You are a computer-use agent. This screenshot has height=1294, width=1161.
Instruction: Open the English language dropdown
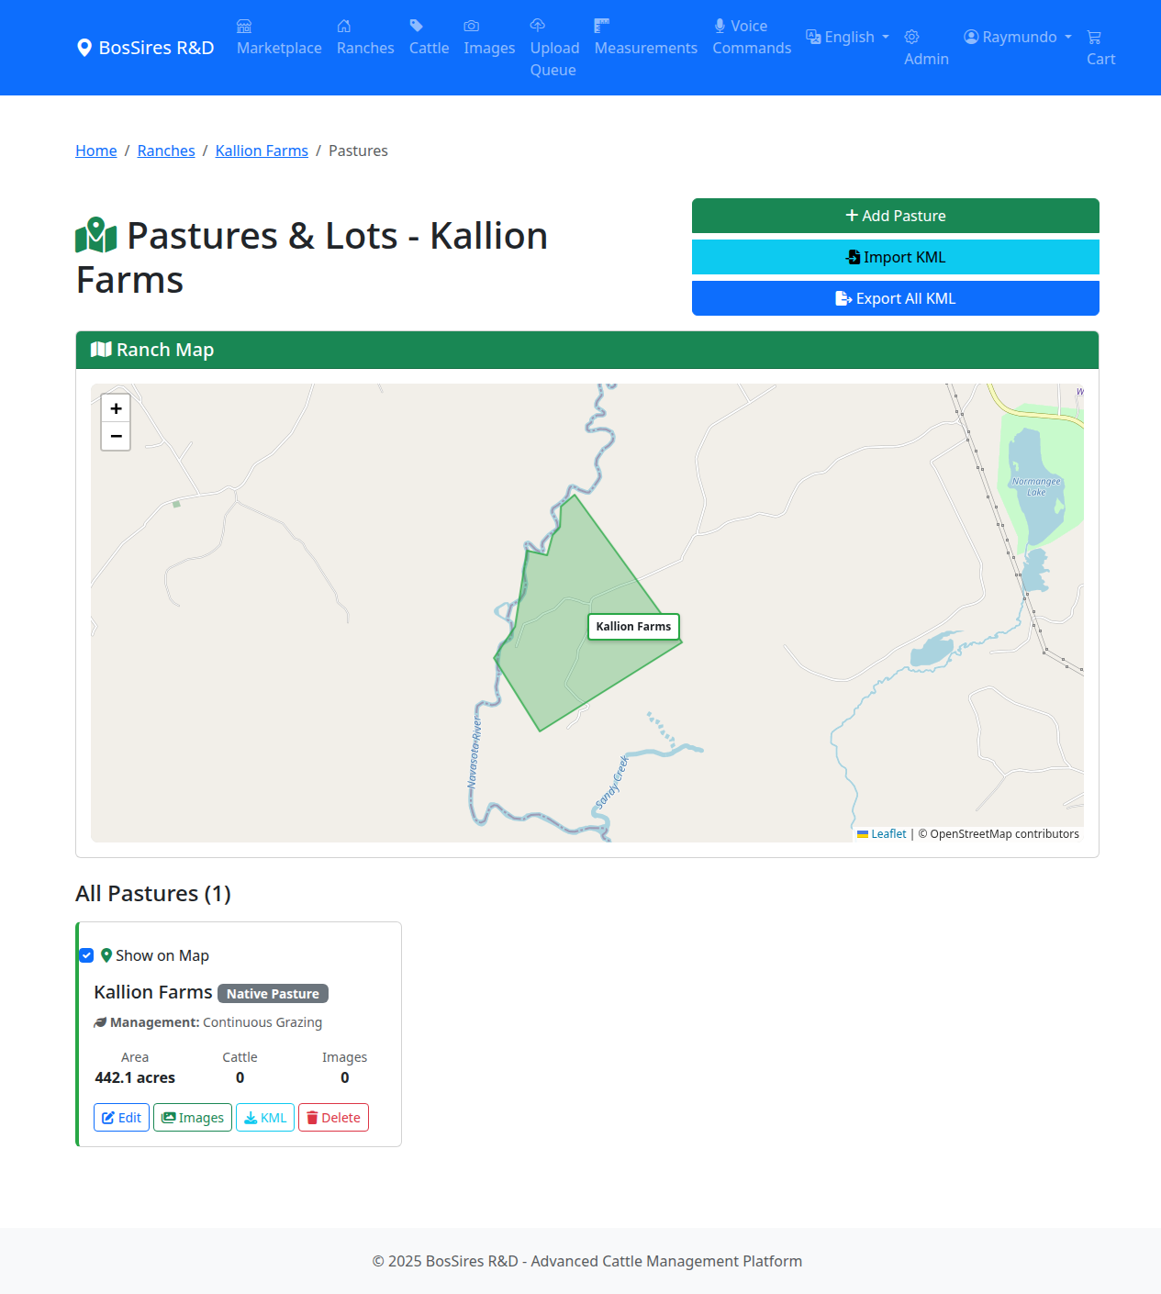[847, 37]
